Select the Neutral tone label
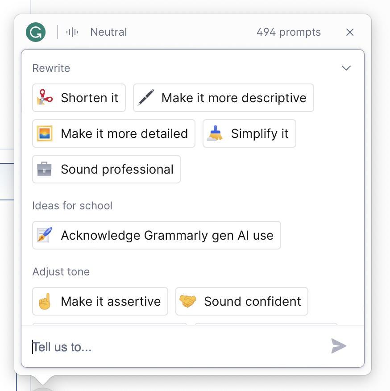 [108, 32]
